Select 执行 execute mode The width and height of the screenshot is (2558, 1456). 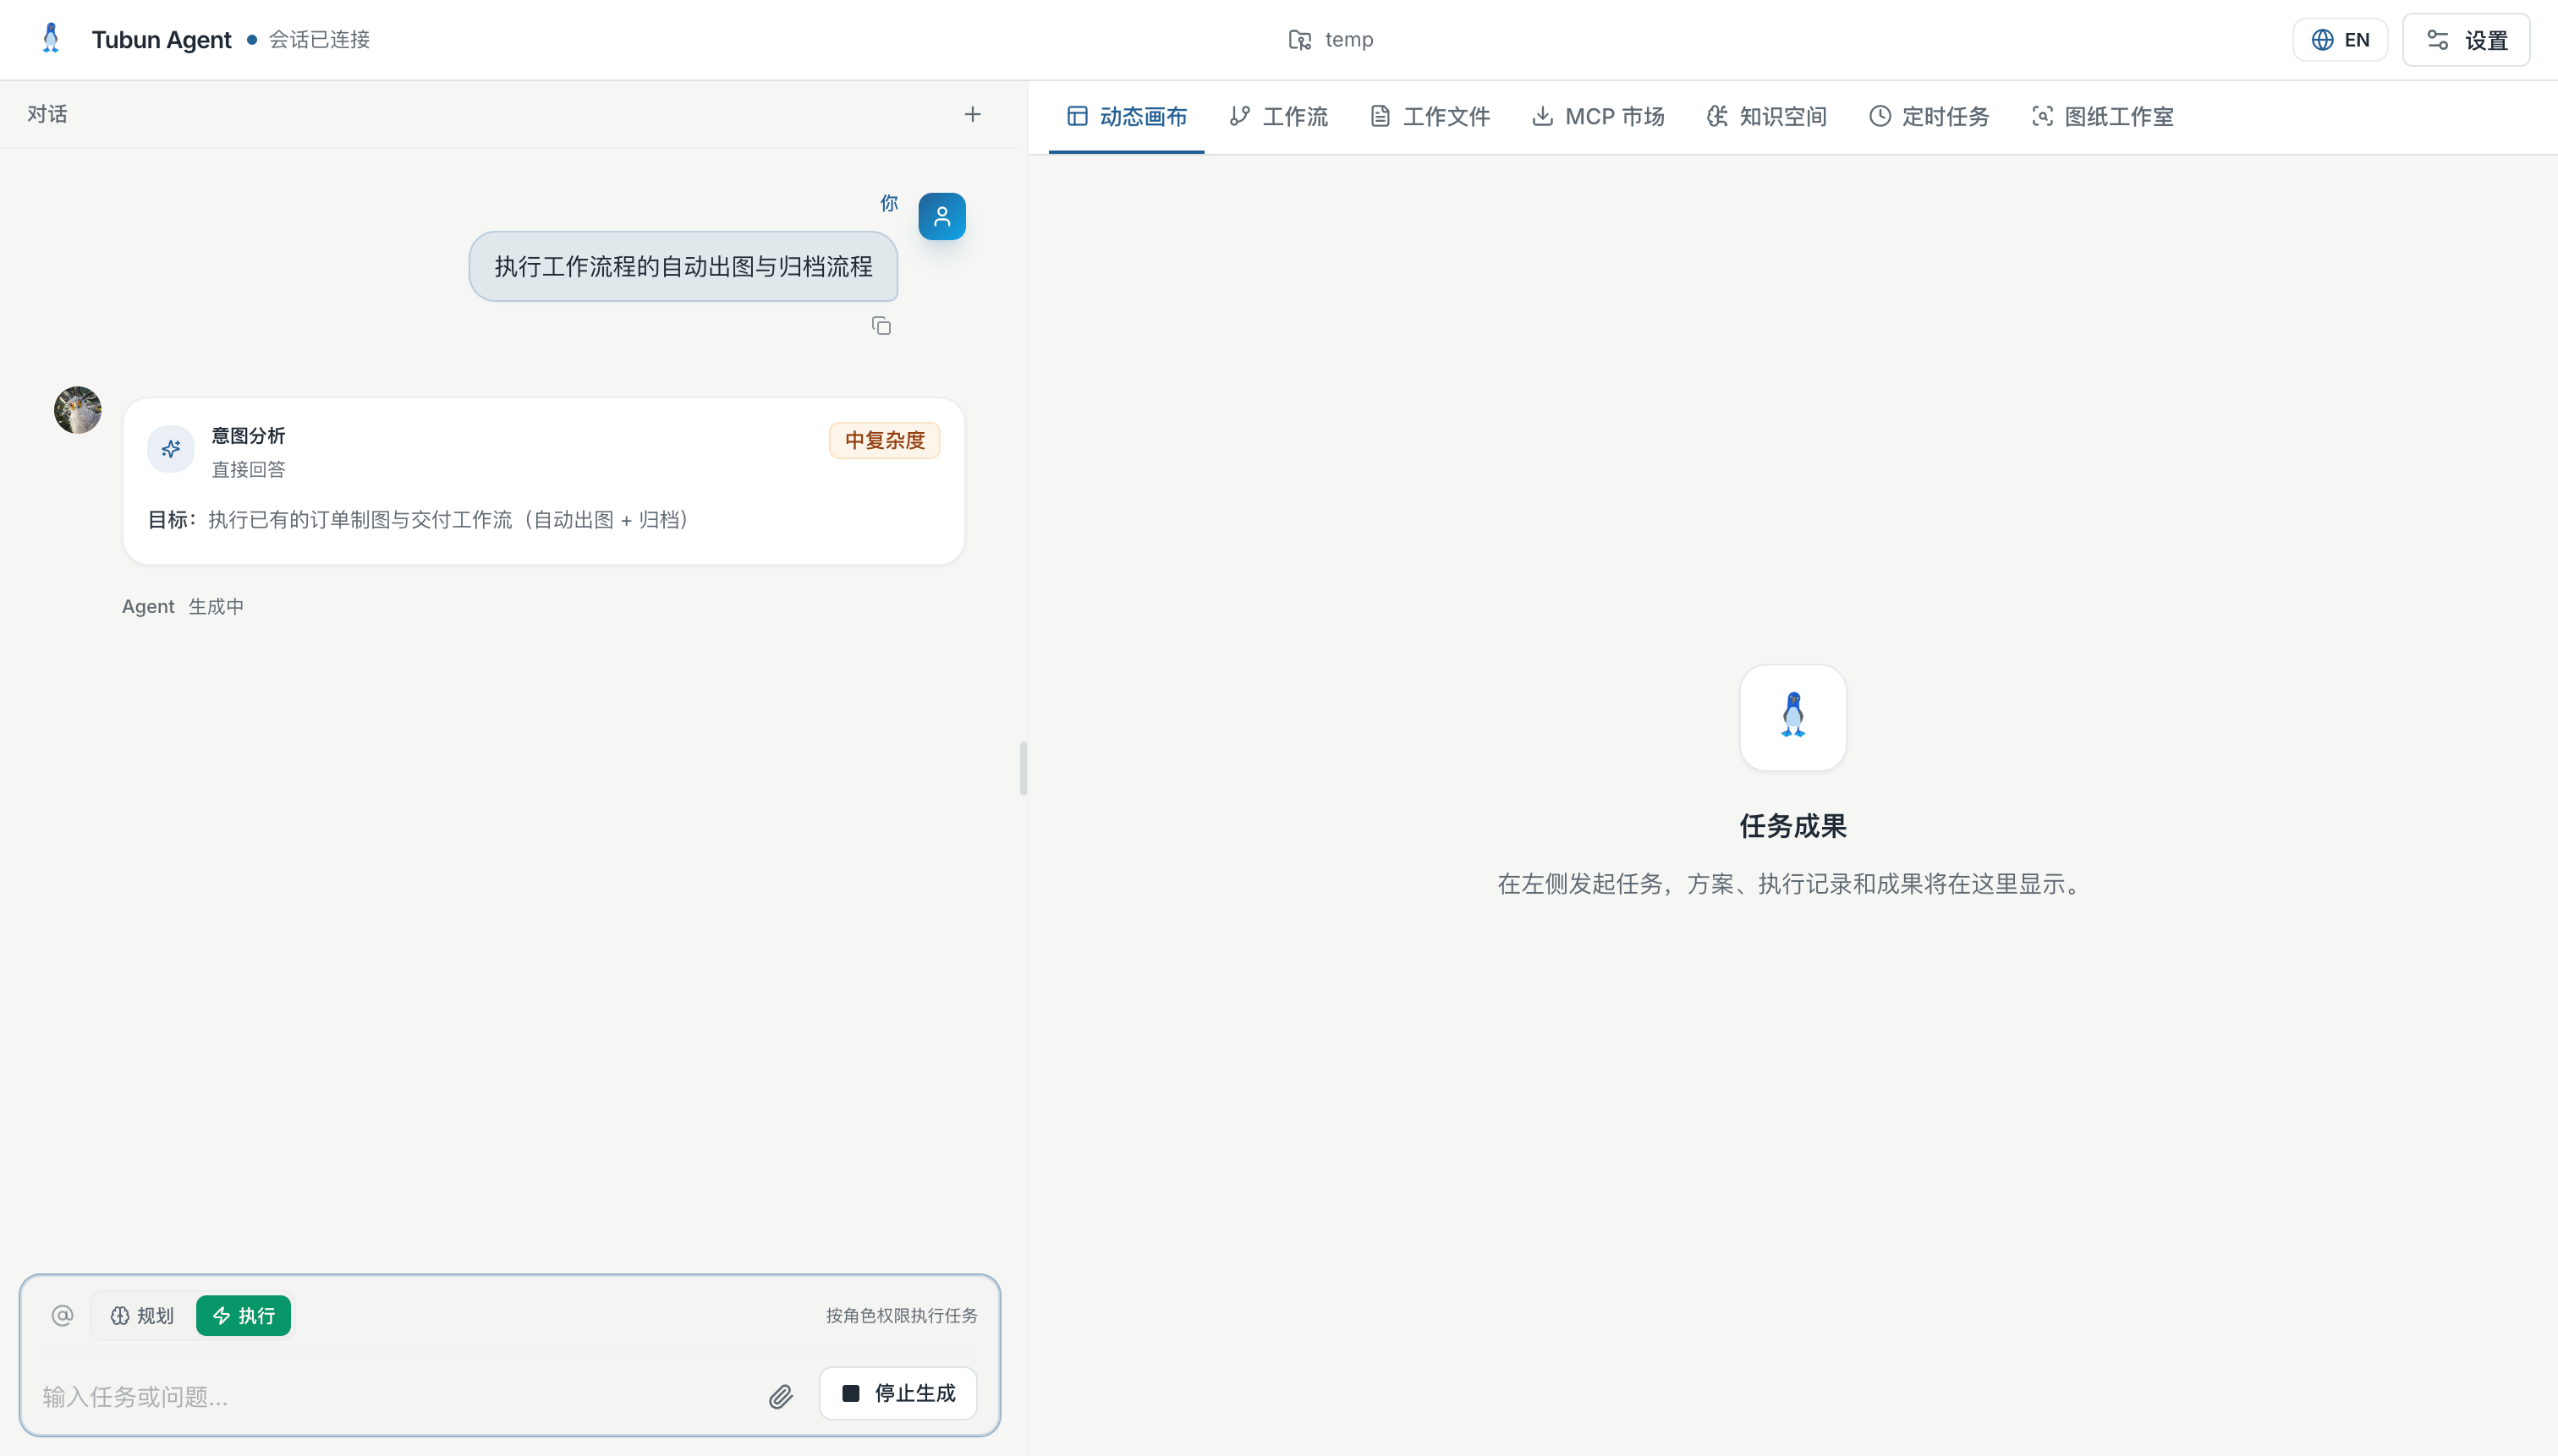243,1316
